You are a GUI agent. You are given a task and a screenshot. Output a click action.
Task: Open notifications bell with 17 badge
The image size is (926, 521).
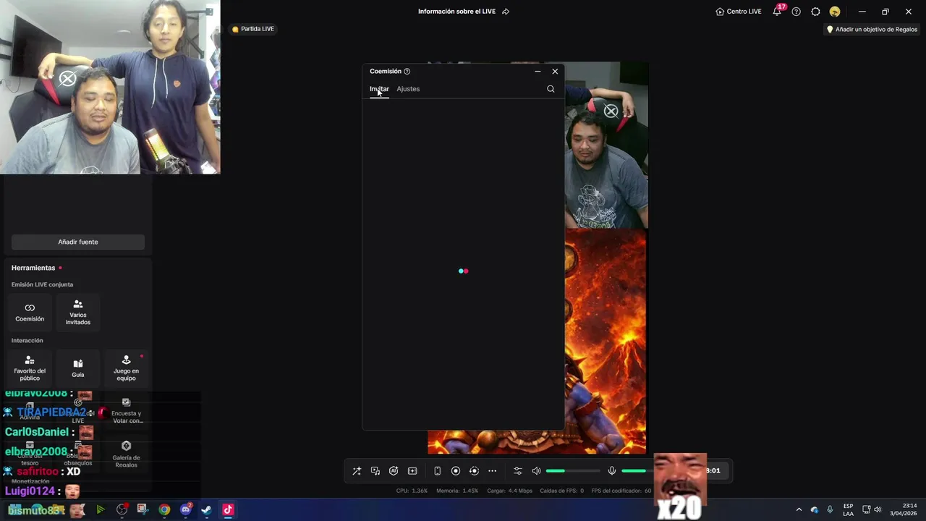pyautogui.click(x=778, y=12)
